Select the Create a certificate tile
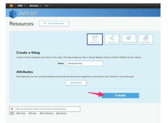 [x=129, y=39]
